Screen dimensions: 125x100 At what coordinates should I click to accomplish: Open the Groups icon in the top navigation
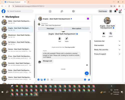(x=73, y=11)
